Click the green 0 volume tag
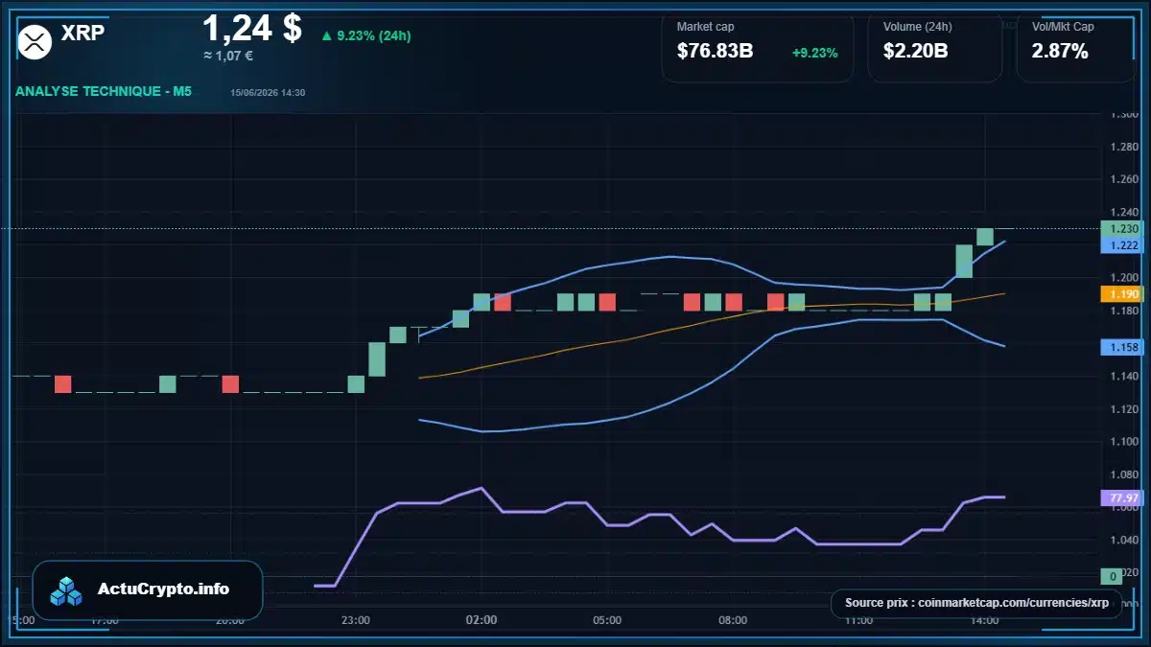 click(x=1113, y=576)
